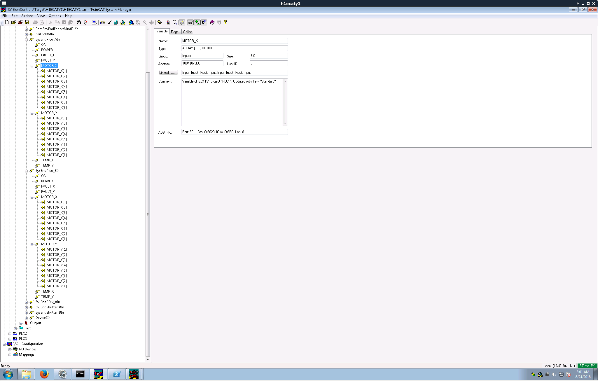
Task: Click the purple help book icon
Action: point(212,22)
